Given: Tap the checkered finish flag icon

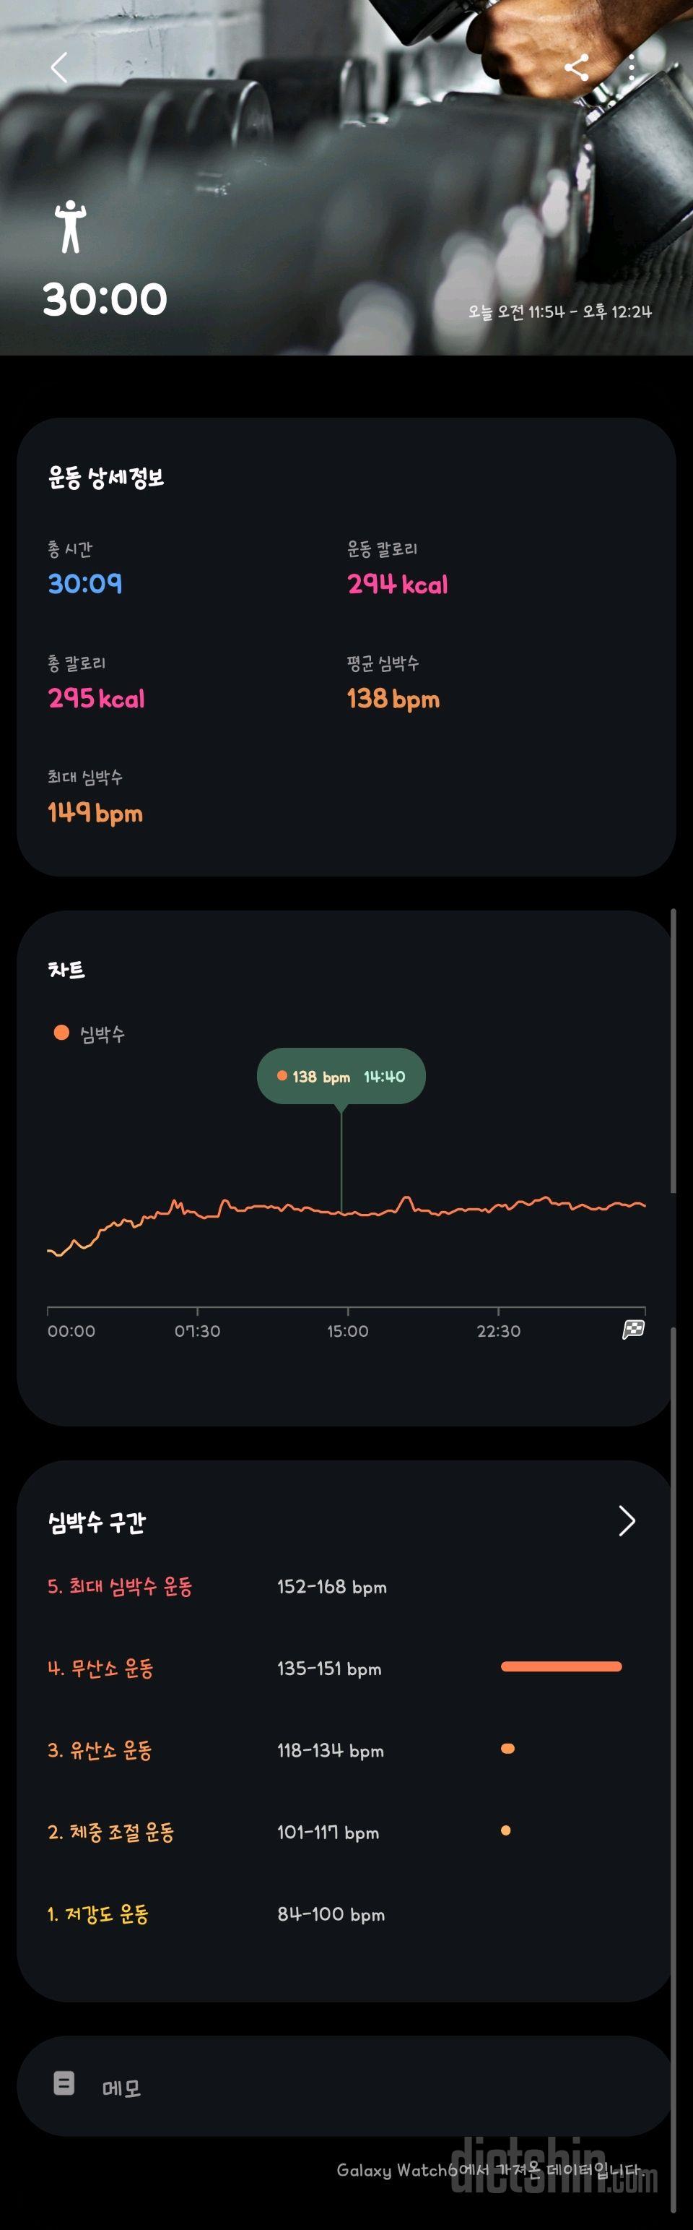Looking at the screenshot, I should click(633, 1329).
